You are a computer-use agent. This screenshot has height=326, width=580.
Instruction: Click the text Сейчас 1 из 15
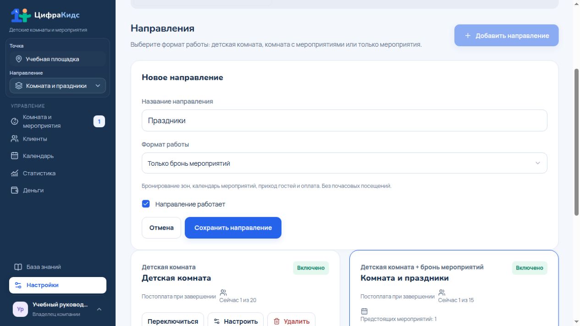tap(456, 300)
